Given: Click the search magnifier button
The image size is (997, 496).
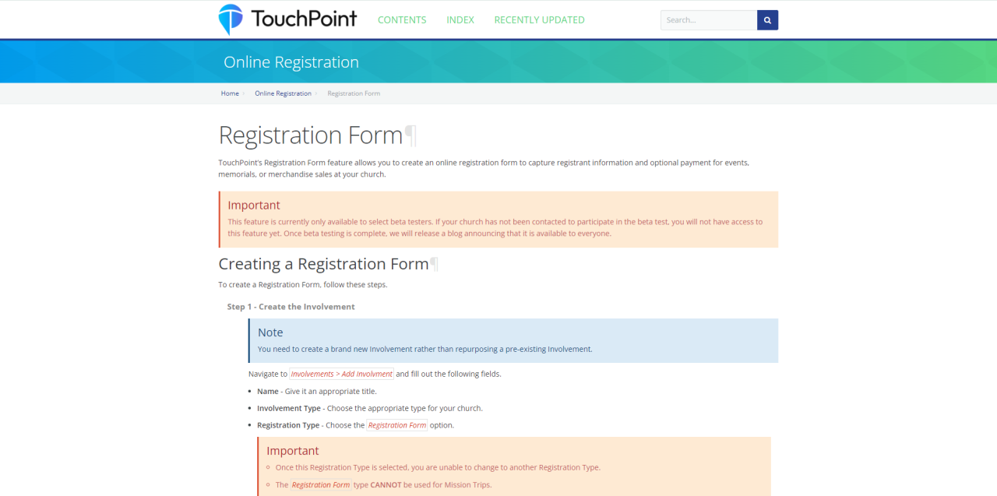Looking at the screenshot, I should tap(767, 20).
